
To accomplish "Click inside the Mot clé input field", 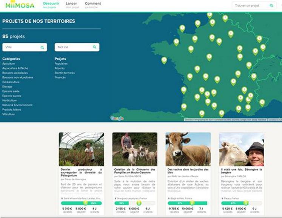I will pos(74,47).
